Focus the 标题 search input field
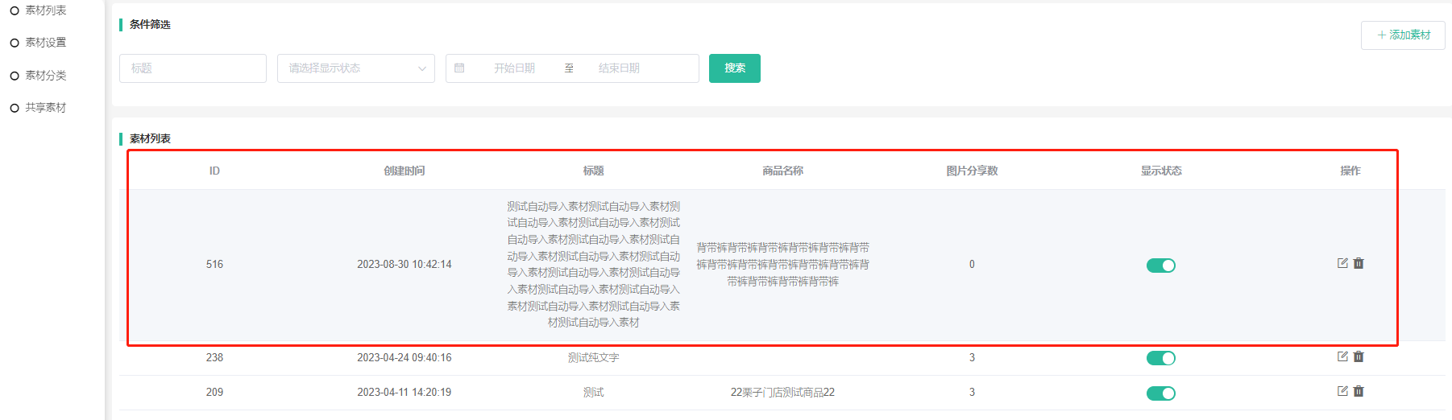Image resolution: width=1452 pixels, height=420 pixels. click(193, 68)
